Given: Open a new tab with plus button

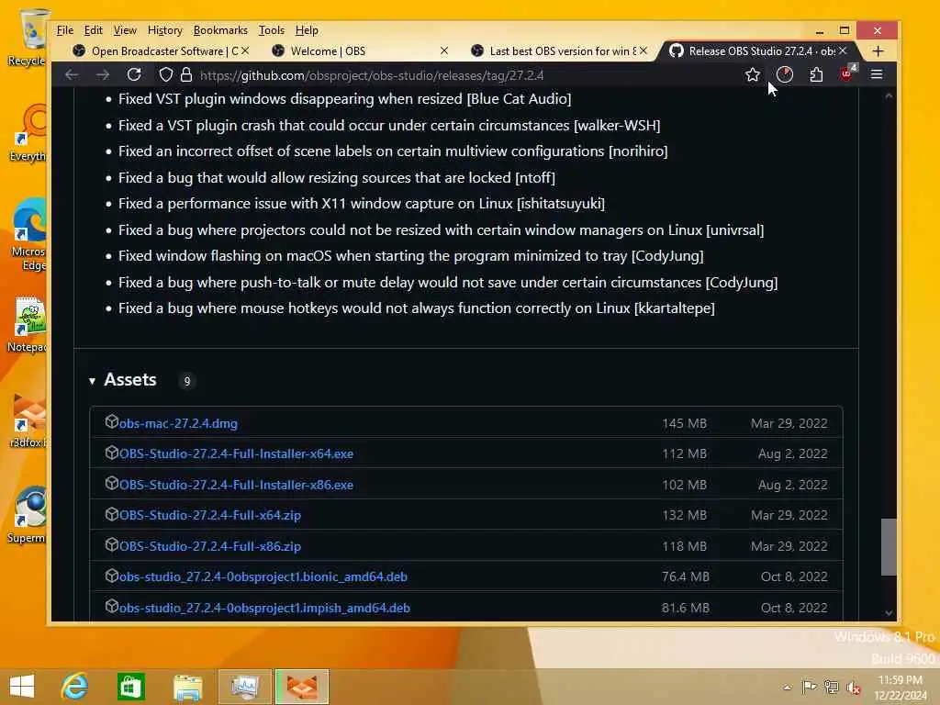Looking at the screenshot, I should click(878, 51).
